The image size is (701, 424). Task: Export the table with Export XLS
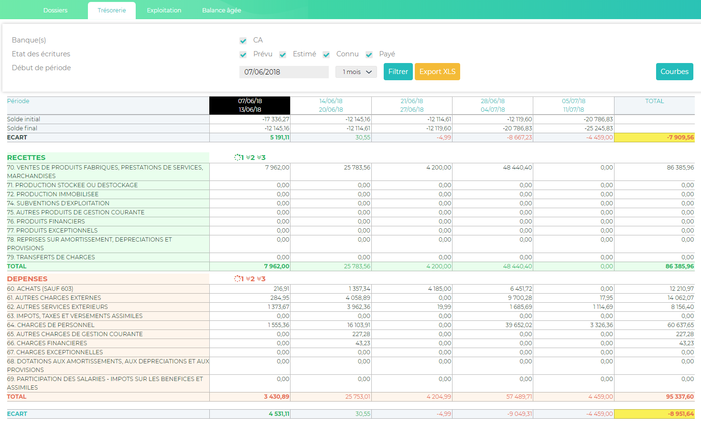click(x=437, y=71)
